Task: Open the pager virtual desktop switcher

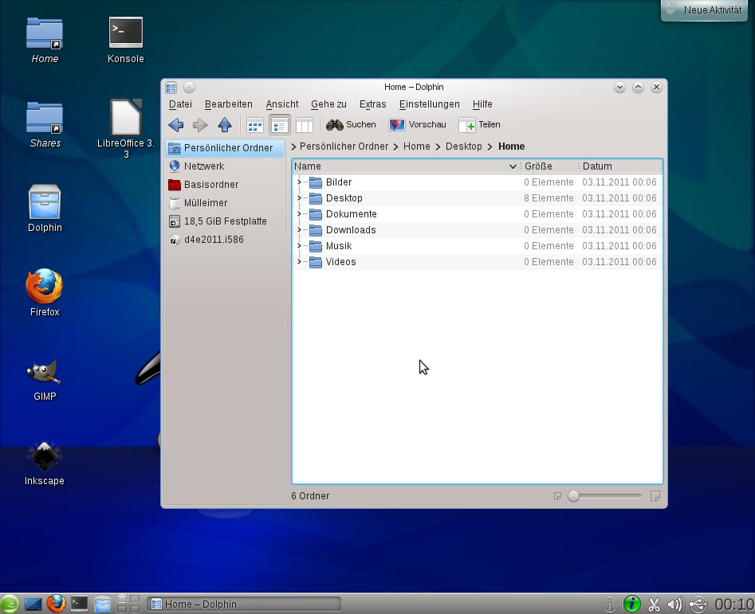Action: tap(128, 604)
